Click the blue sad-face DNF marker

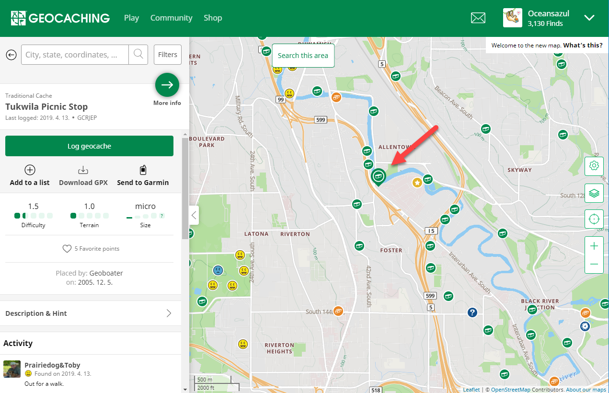218,270
